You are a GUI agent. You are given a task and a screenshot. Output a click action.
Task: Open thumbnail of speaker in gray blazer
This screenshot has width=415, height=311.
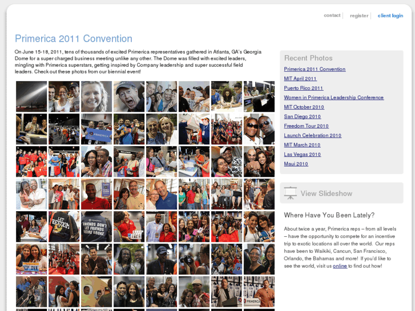point(227,292)
